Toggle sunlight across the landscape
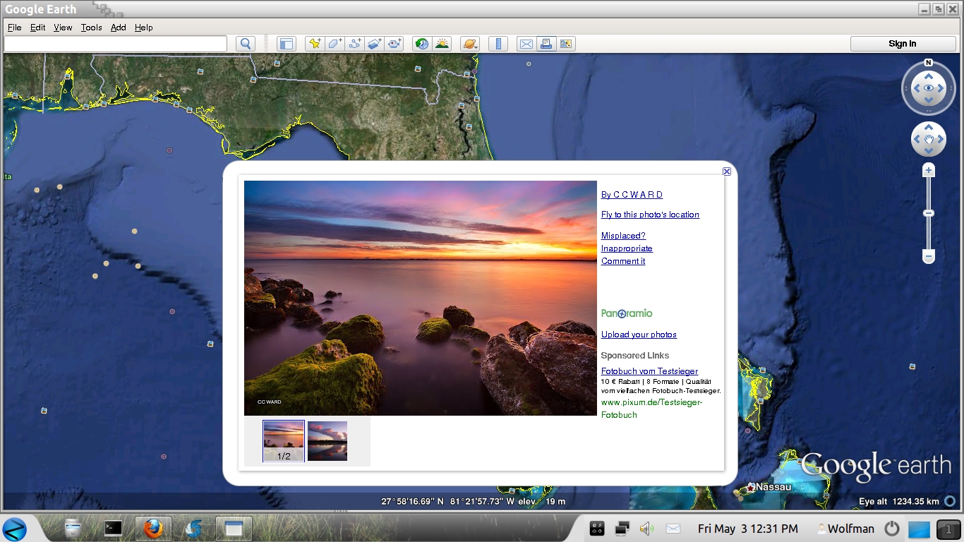Viewport: 964px width, 542px height. point(442,44)
